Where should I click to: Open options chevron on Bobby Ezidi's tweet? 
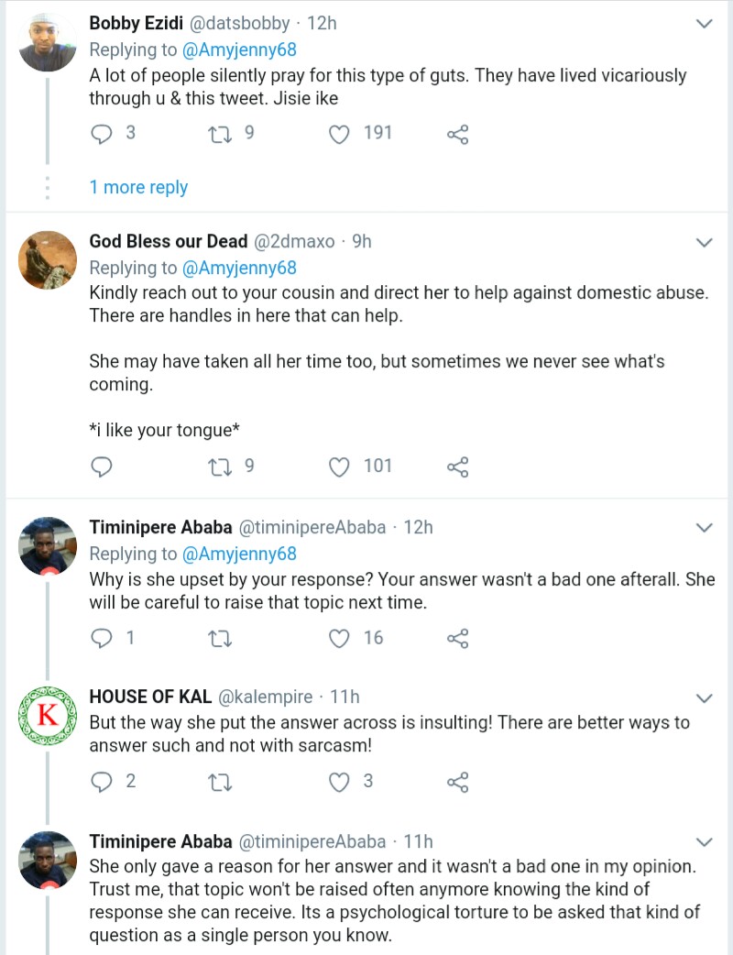(704, 24)
